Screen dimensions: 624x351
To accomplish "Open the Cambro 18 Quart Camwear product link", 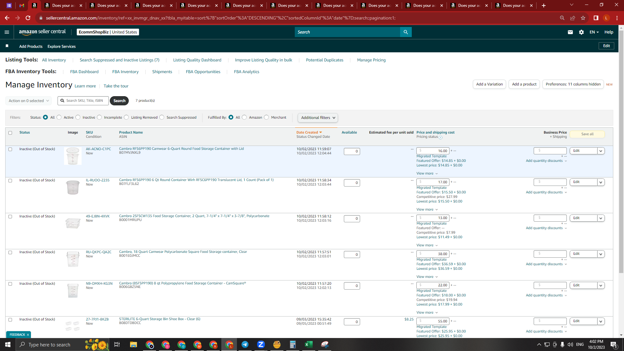I will 183,252.
